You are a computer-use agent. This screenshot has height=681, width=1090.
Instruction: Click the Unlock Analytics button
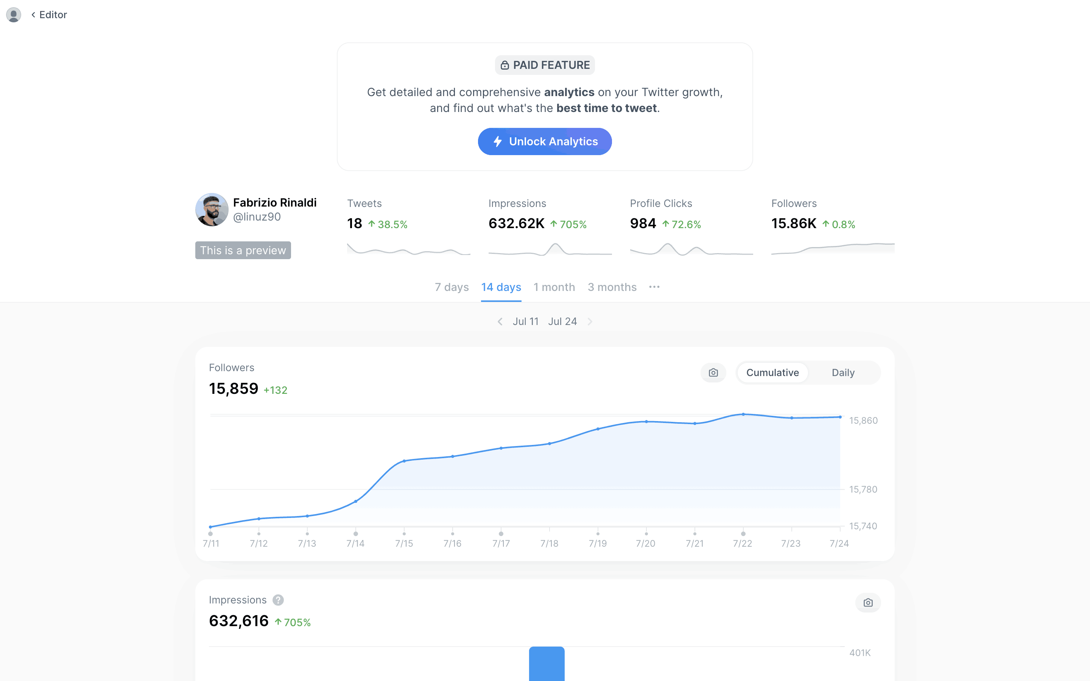coord(545,141)
